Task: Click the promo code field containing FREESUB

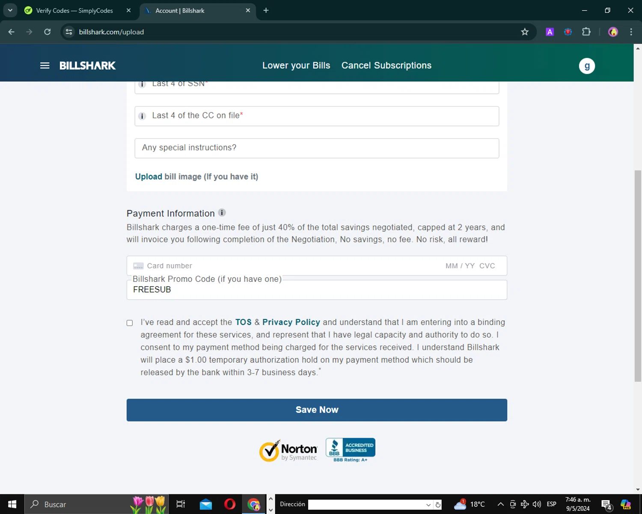Action: click(x=317, y=290)
